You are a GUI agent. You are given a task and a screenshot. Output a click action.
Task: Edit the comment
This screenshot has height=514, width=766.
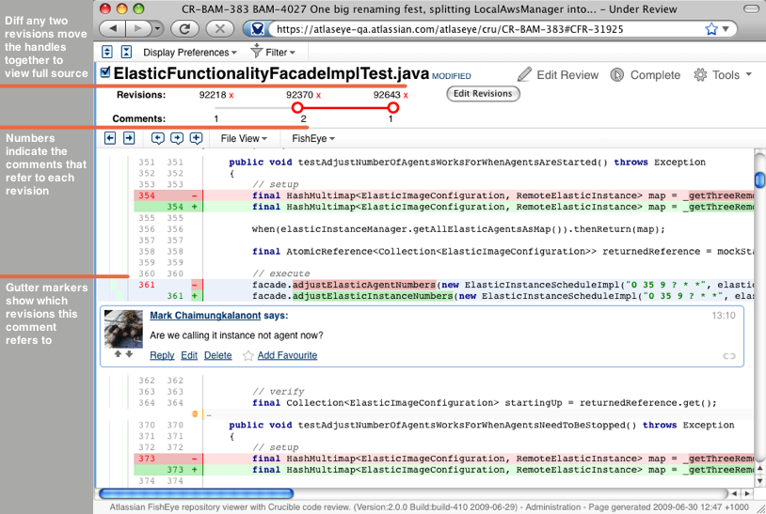[x=189, y=355]
